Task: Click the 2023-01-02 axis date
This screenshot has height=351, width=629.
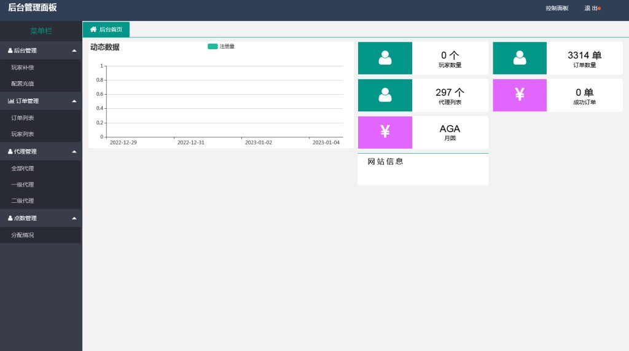Action: coord(259,143)
